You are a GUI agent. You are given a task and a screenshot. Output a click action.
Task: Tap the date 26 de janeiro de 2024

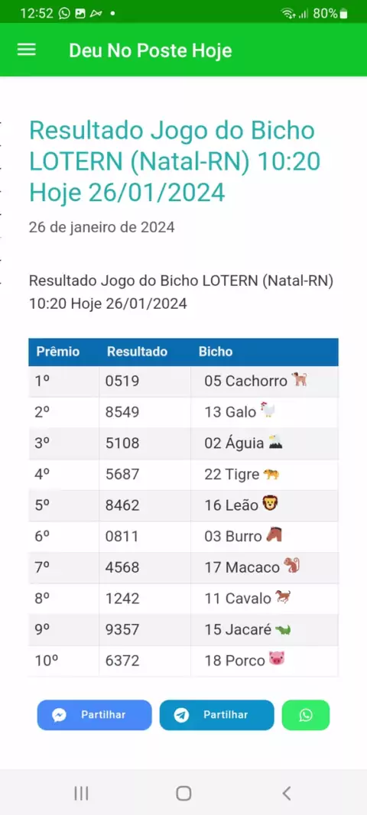point(102,227)
